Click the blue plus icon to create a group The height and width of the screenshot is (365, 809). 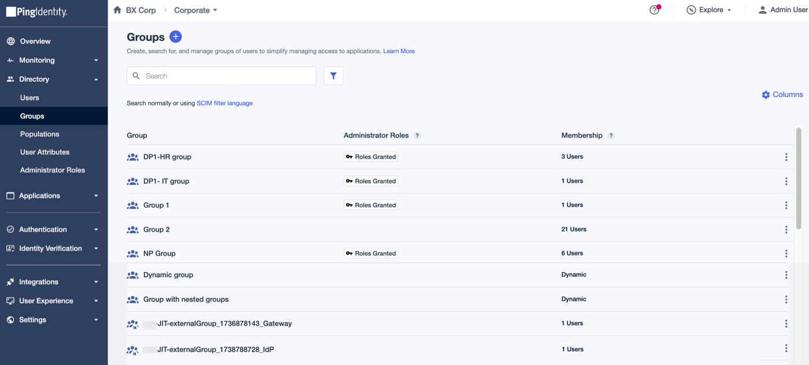(175, 36)
